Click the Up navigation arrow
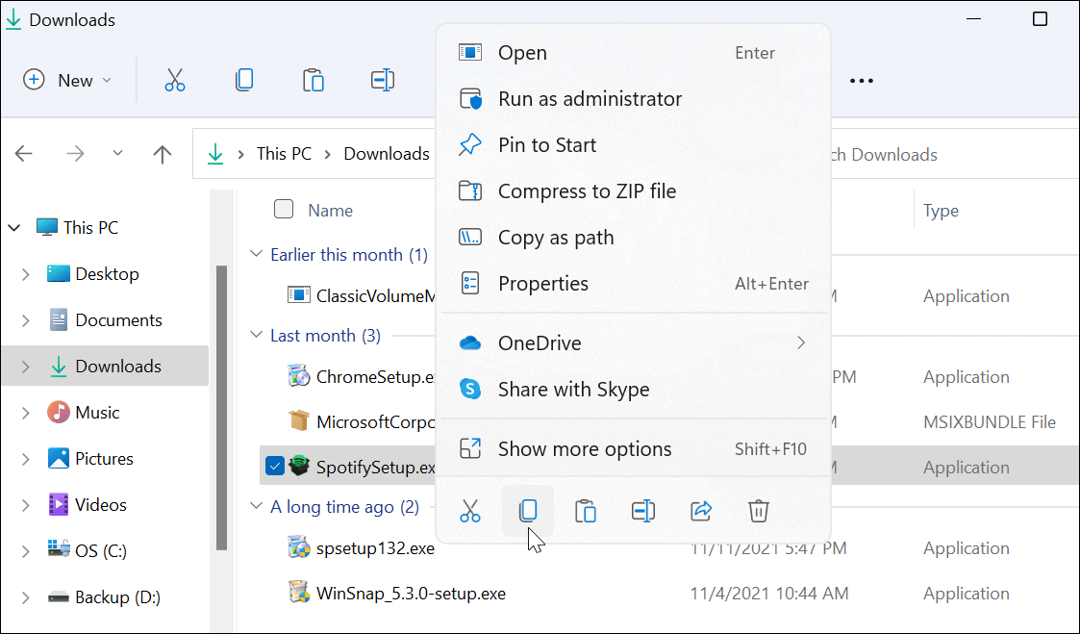The width and height of the screenshot is (1080, 634). [x=162, y=153]
